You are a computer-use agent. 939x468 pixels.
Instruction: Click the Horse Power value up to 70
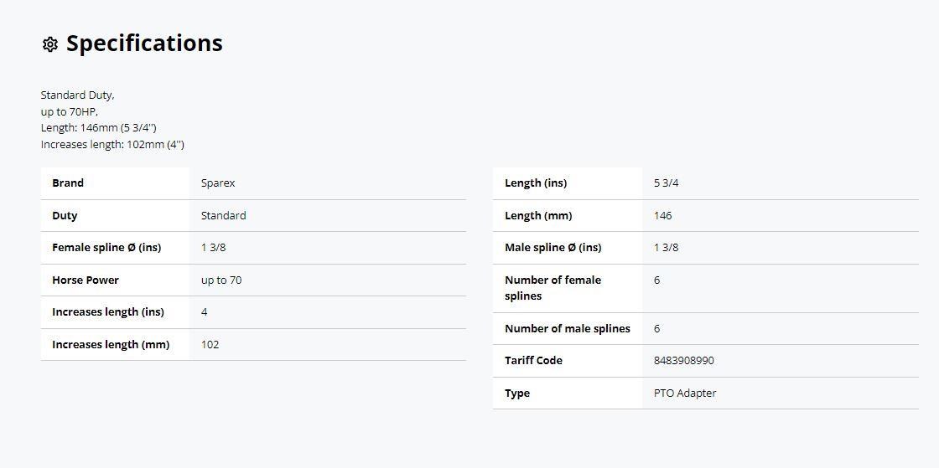(221, 280)
